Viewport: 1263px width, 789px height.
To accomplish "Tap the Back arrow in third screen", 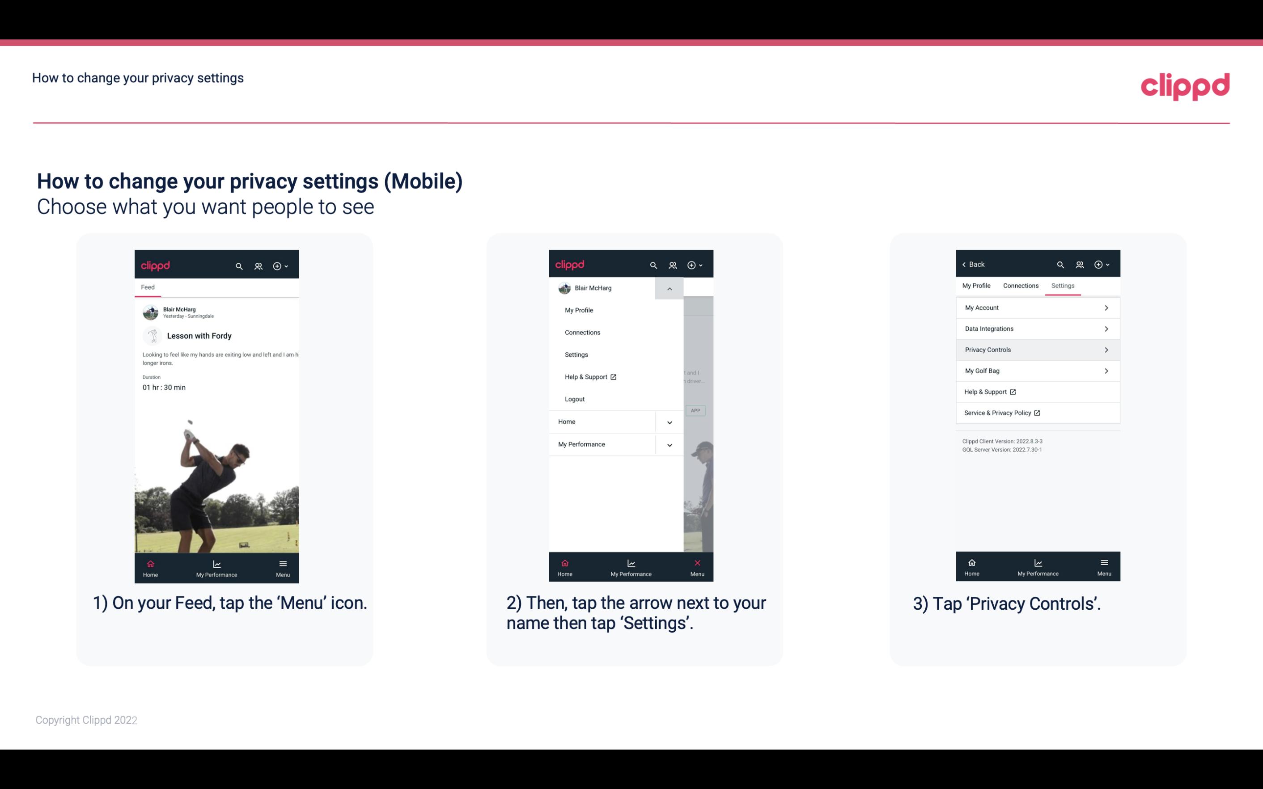I will coord(966,264).
